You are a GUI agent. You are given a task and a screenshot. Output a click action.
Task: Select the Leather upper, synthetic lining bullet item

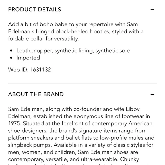(x=73, y=51)
